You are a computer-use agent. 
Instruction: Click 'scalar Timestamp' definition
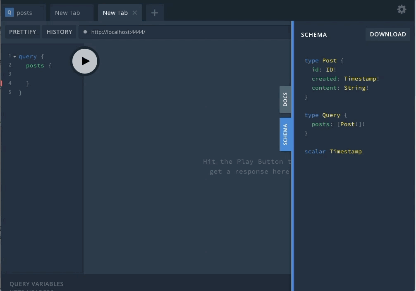coord(333,151)
